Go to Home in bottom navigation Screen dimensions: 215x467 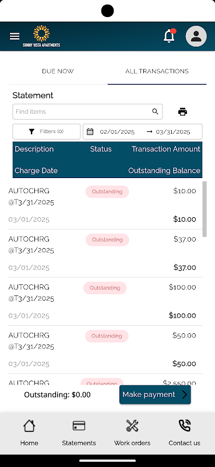pyautogui.click(x=29, y=433)
